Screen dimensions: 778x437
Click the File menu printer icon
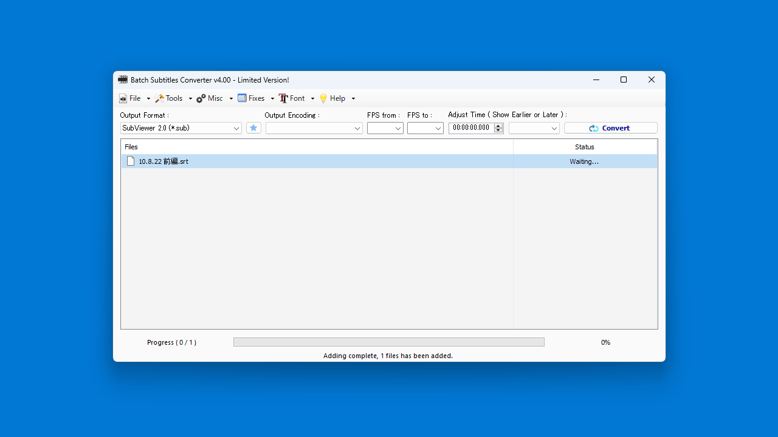tap(123, 98)
